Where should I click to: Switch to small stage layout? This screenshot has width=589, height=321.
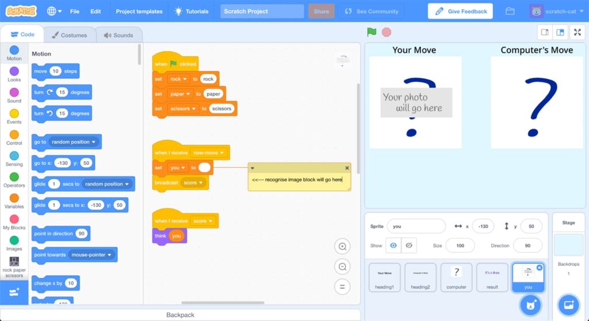click(x=545, y=32)
